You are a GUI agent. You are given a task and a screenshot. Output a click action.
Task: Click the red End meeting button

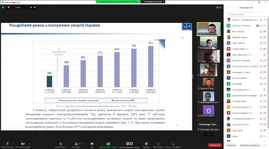coord(215,145)
